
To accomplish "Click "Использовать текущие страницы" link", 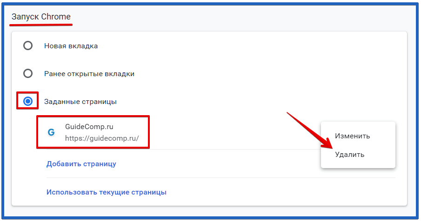I will [x=107, y=192].
